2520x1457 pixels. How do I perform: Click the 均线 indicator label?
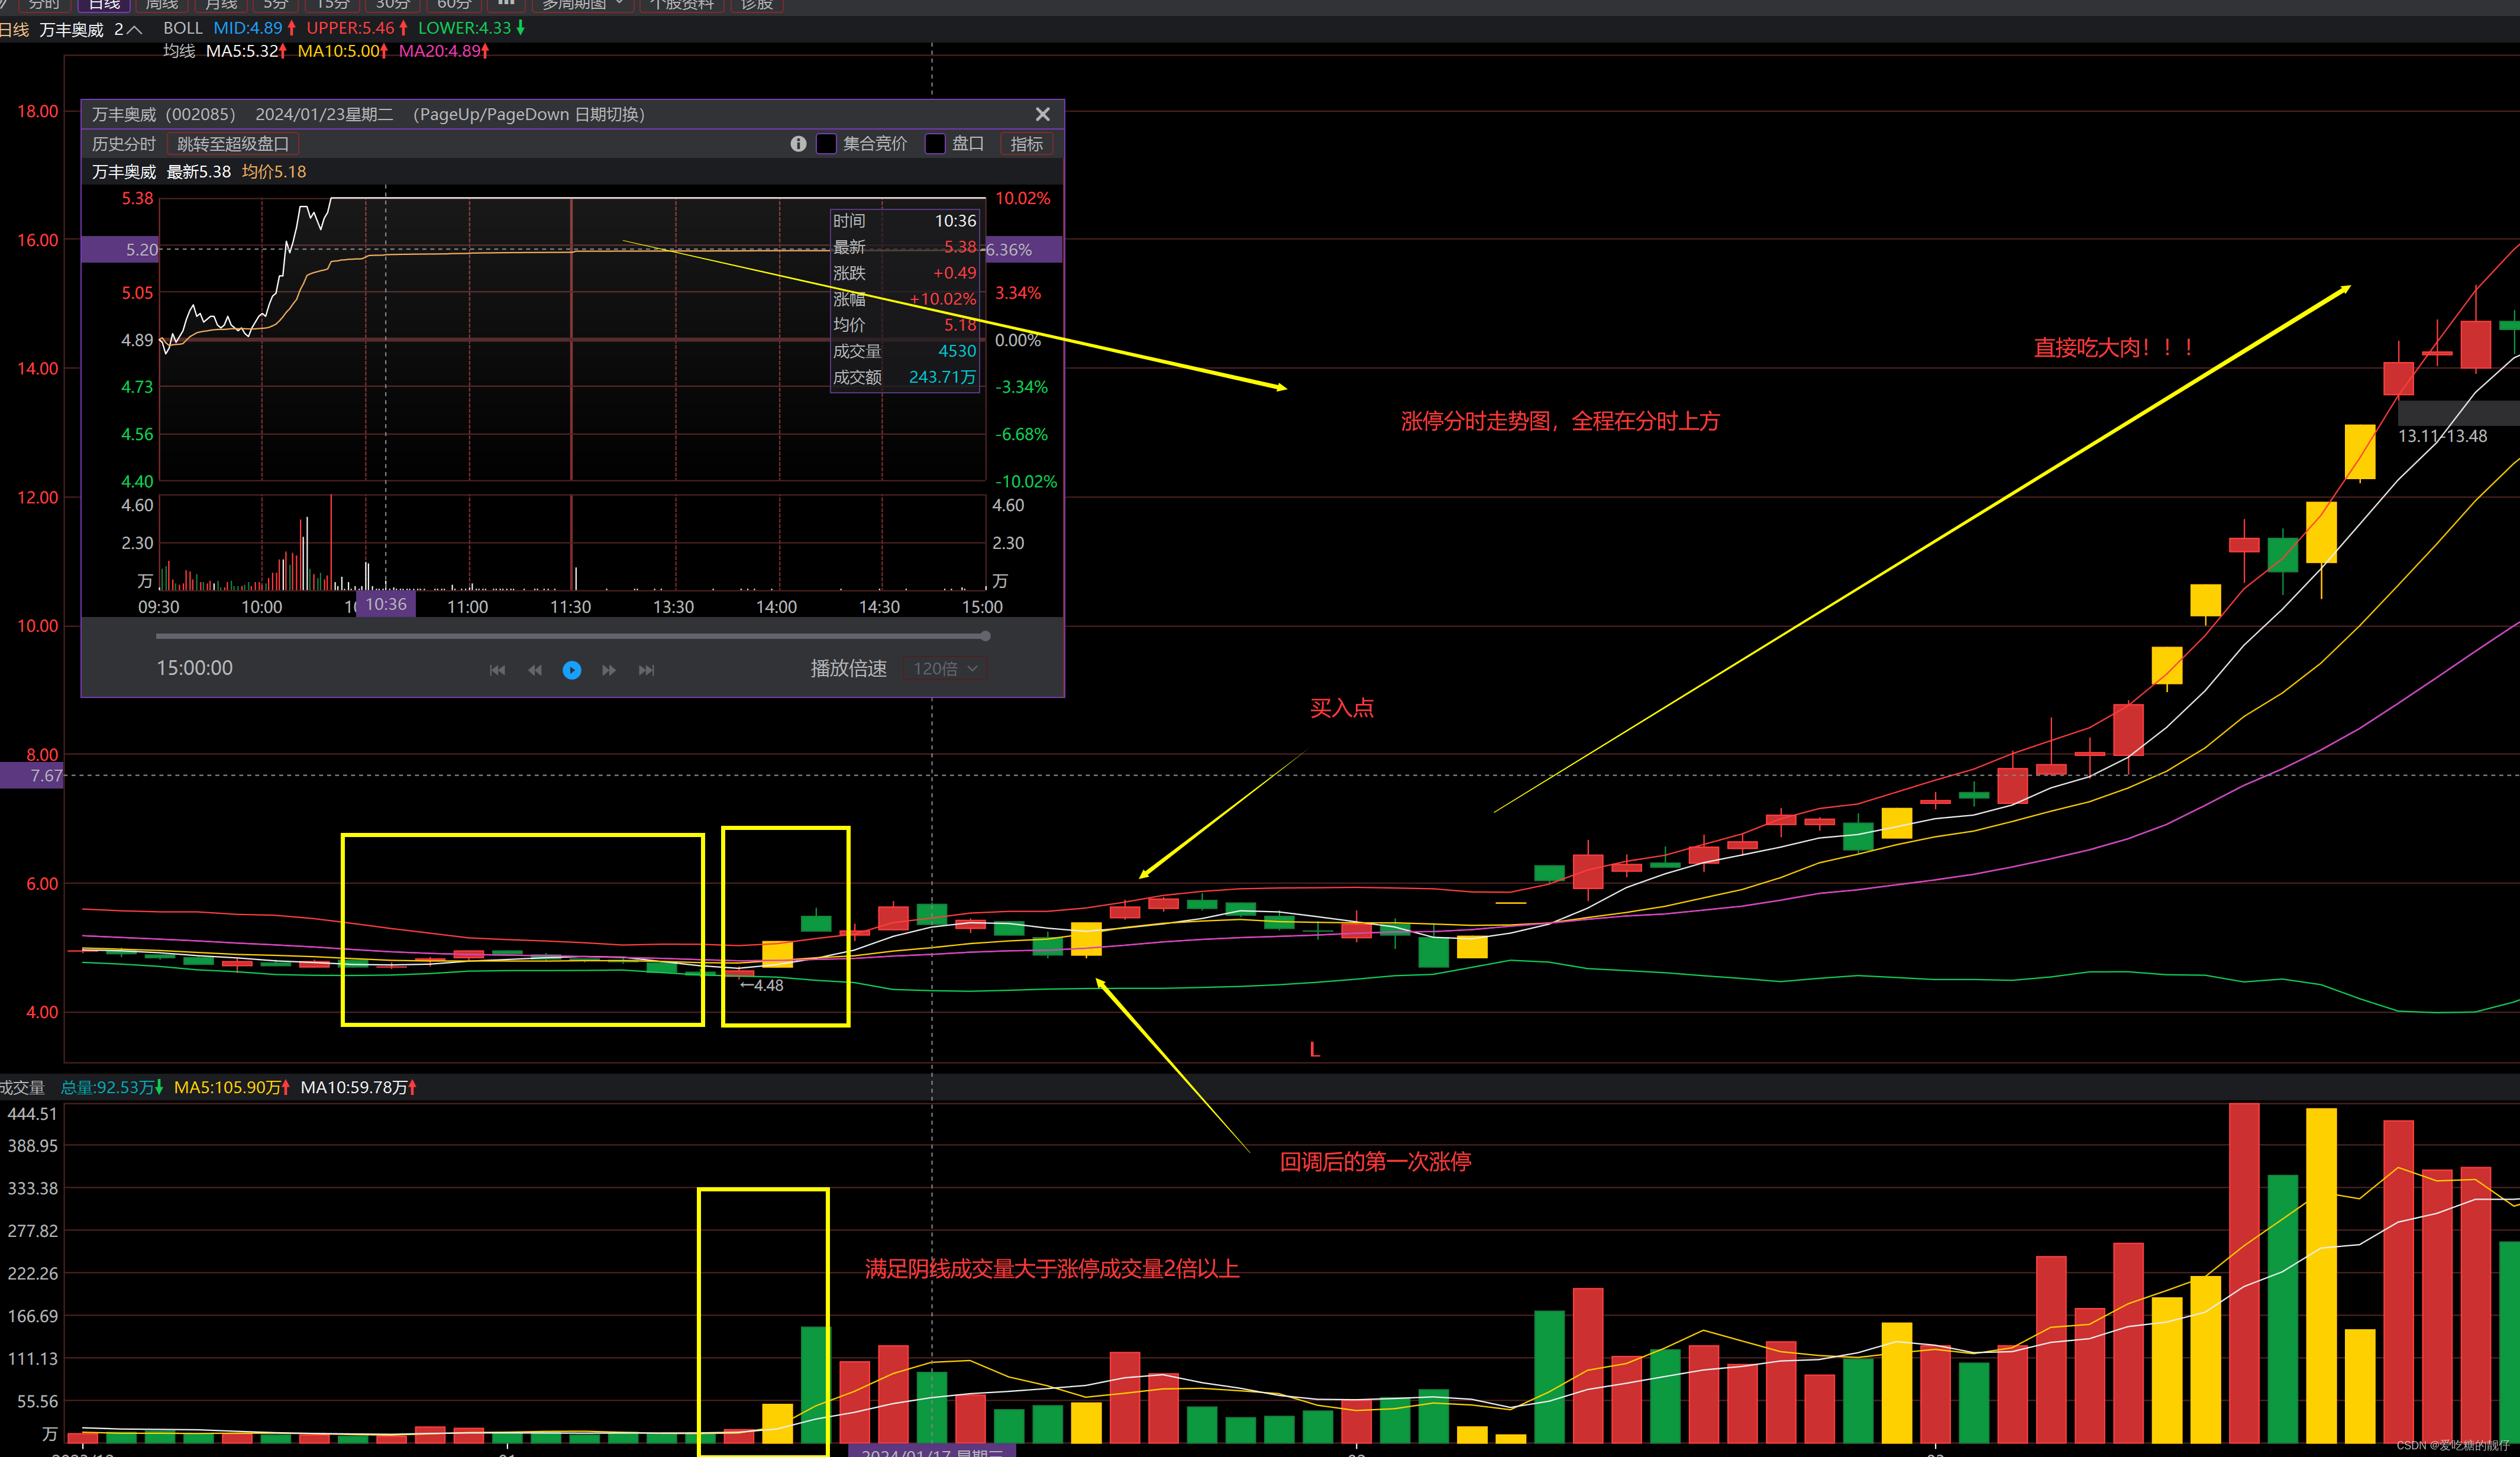click(179, 51)
